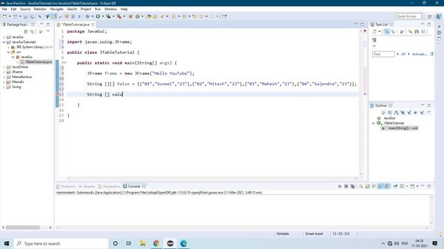Select JTableTutorial.java in Package Explorer
The height and width of the screenshot is (249, 444).
[36, 62]
